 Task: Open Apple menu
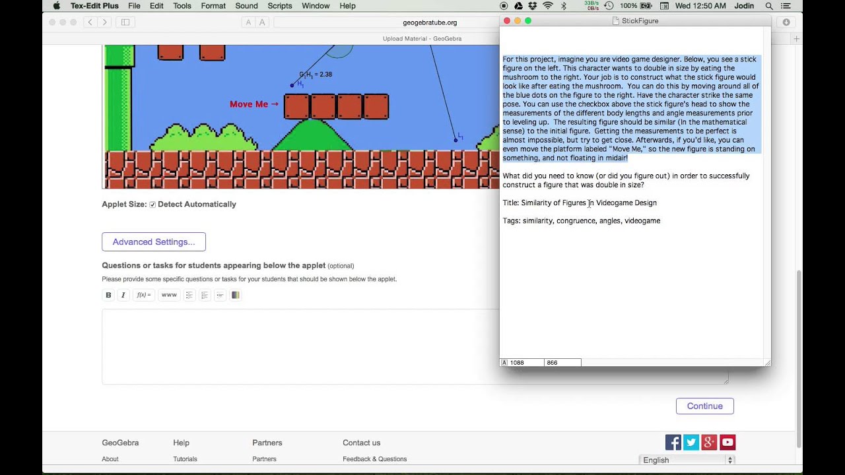(x=56, y=6)
